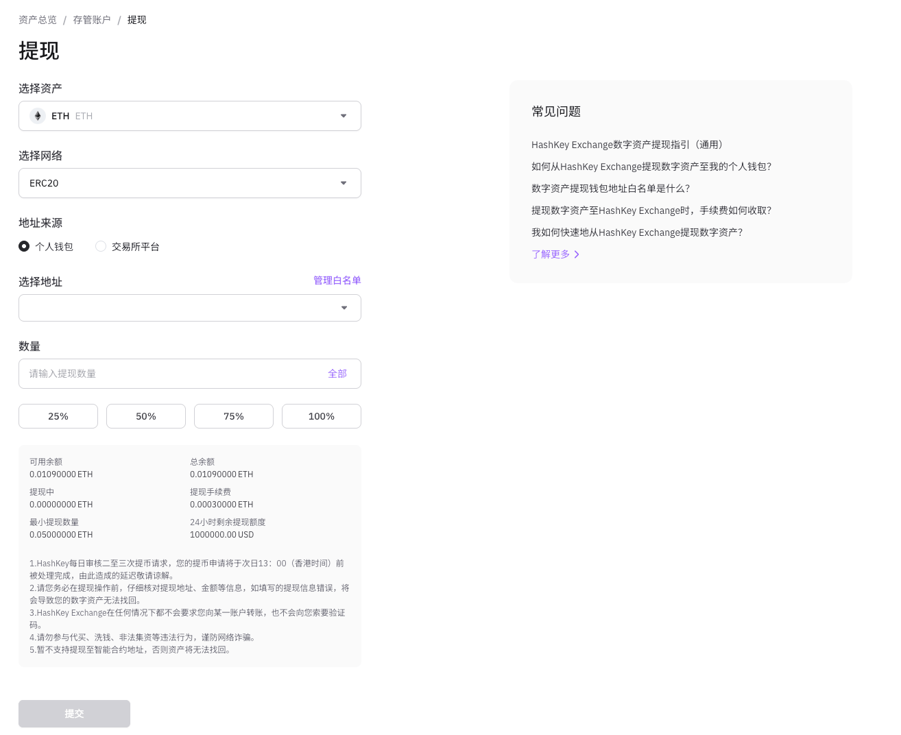Select the 交易所平台 radio option

point(101,246)
